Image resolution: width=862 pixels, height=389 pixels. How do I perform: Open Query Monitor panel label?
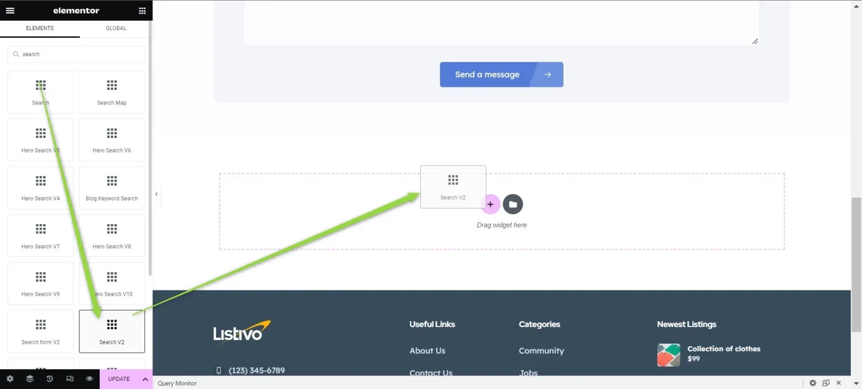pyautogui.click(x=177, y=384)
